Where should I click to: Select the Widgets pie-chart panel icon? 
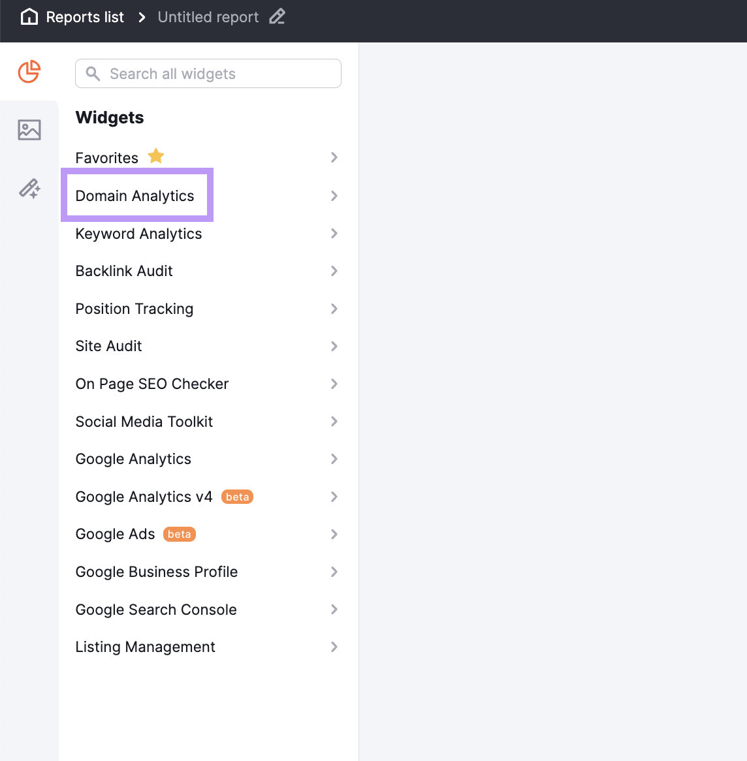29,72
